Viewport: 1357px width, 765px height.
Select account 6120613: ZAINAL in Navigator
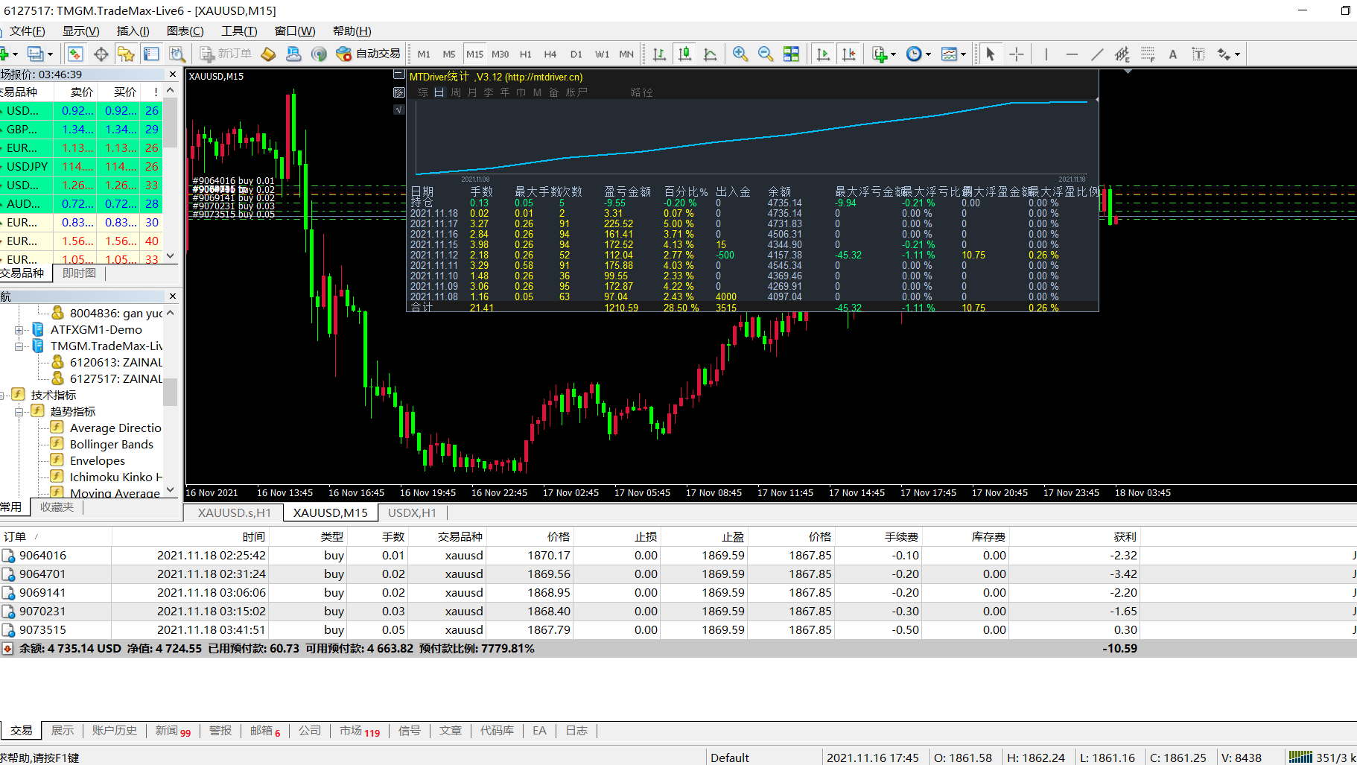click(116, 363)
